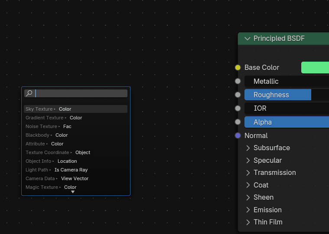329x234 pixels.
Task: Open the green Base Color swatch
Action: pyautogui.click(x=315, y=67)
